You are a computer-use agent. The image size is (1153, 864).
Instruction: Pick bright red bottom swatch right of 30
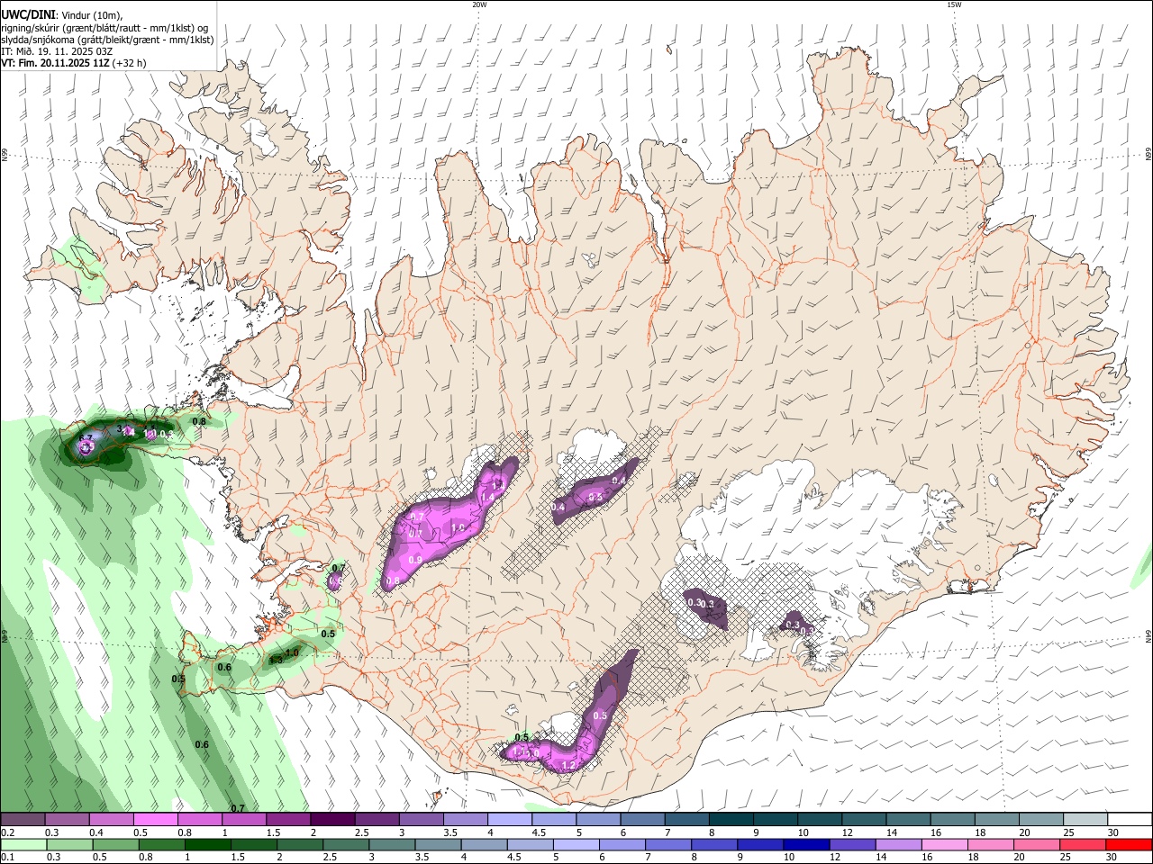pos(1130,844)
